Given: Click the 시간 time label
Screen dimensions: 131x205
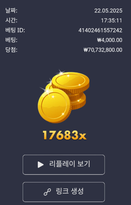Looking at the screenshot, I should point(11,20).
